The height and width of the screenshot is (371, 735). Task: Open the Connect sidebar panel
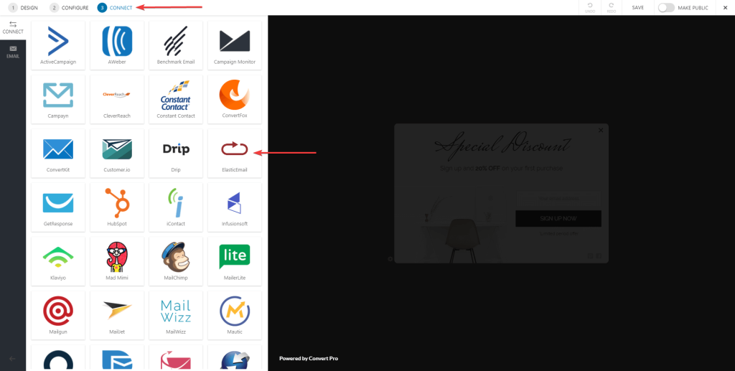[x=13, y=28]
